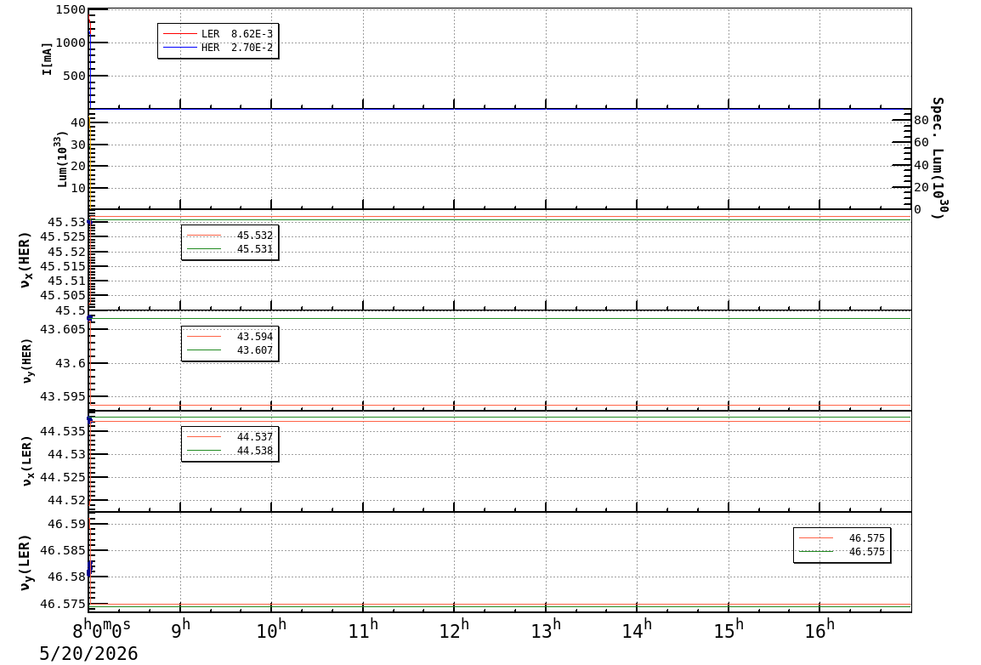This screenshot has width=981, height=665.
Task: Click the 43.6 tick in νy(HER) plot
Action: click(70, 363)
